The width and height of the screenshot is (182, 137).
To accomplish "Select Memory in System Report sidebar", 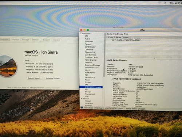I will coord(88,70).
